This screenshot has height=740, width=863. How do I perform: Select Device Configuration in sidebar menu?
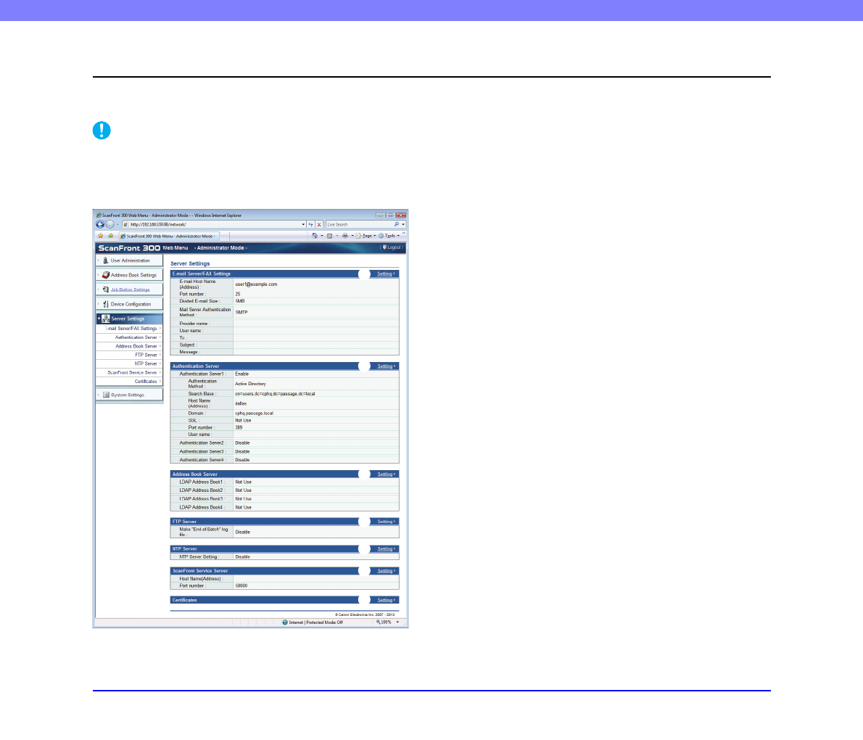pyautogui.click(x=131, y=304)
